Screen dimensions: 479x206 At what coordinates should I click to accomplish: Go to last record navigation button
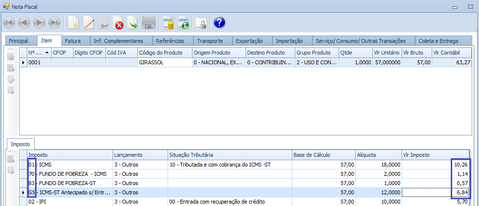point(55,23)
